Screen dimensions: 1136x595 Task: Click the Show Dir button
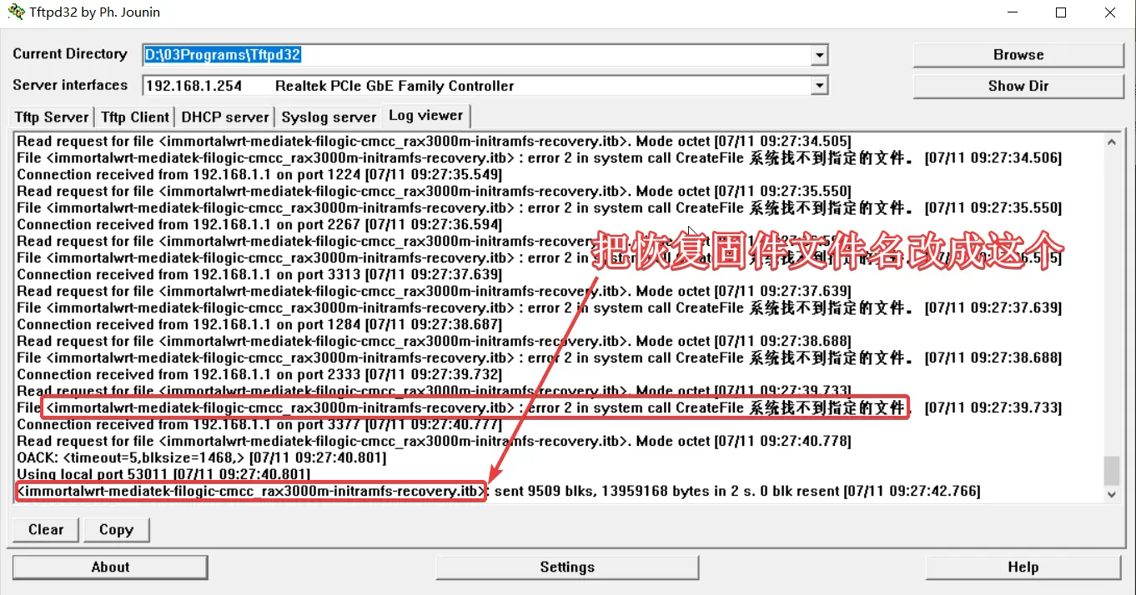coord(1018,86)
